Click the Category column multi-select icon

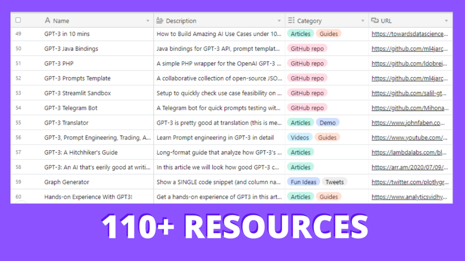(x=291, y=20)
